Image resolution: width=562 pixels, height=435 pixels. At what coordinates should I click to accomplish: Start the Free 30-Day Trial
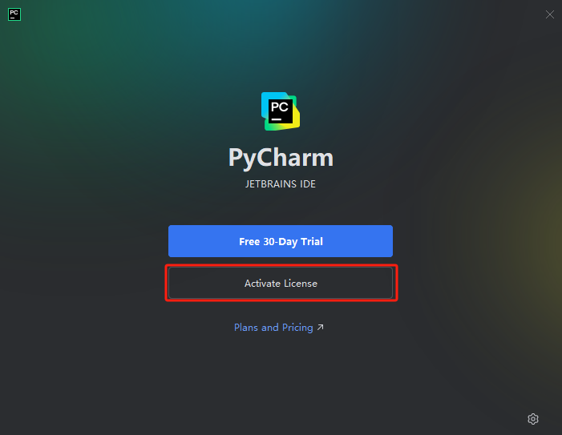pos(281,241)
